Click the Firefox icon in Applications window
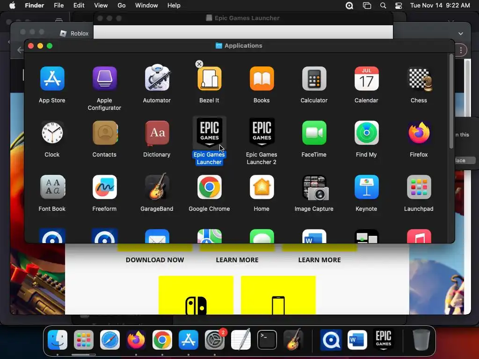 [x=419, y=133]
